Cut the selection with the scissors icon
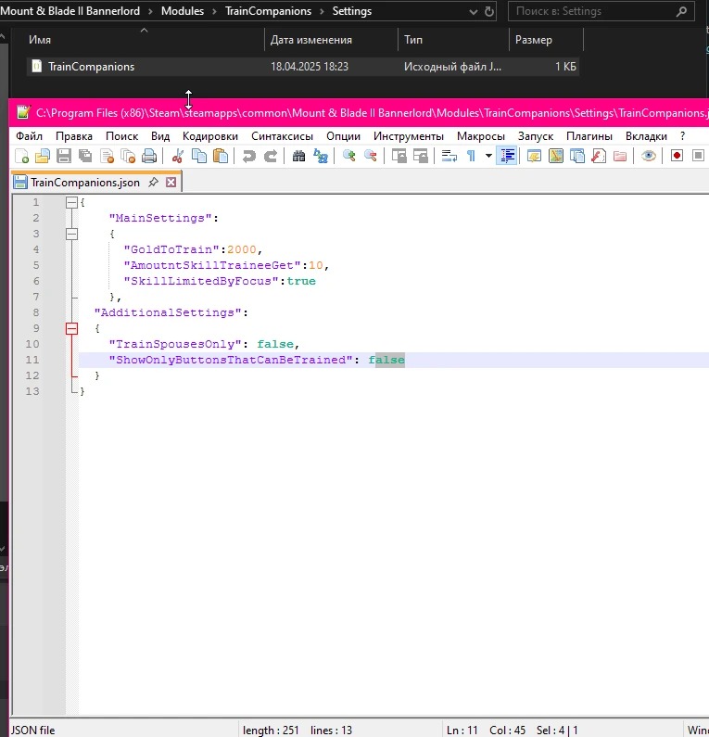The width and height of the screenshot is (709, 737). [177, 156]
